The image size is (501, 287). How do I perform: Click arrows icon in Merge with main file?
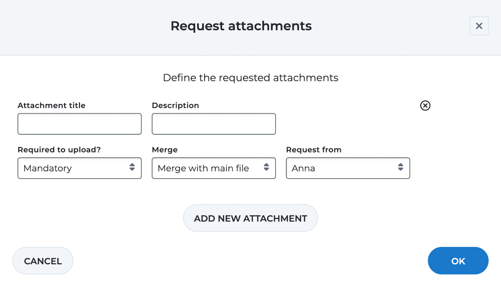pyautogui.click(x=266, y=167)
